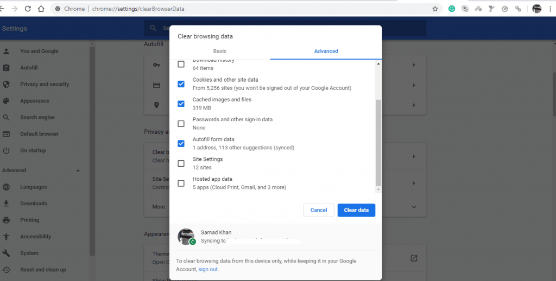Image resolution: width=556 pixels, height=281 pixels.
Task: Open the profile avatar in toolbar
Action: 536,9
